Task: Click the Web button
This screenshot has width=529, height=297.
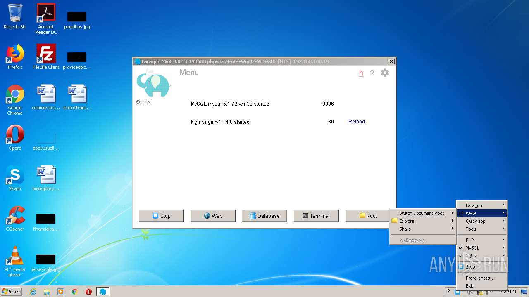Action: coord(213,216)
